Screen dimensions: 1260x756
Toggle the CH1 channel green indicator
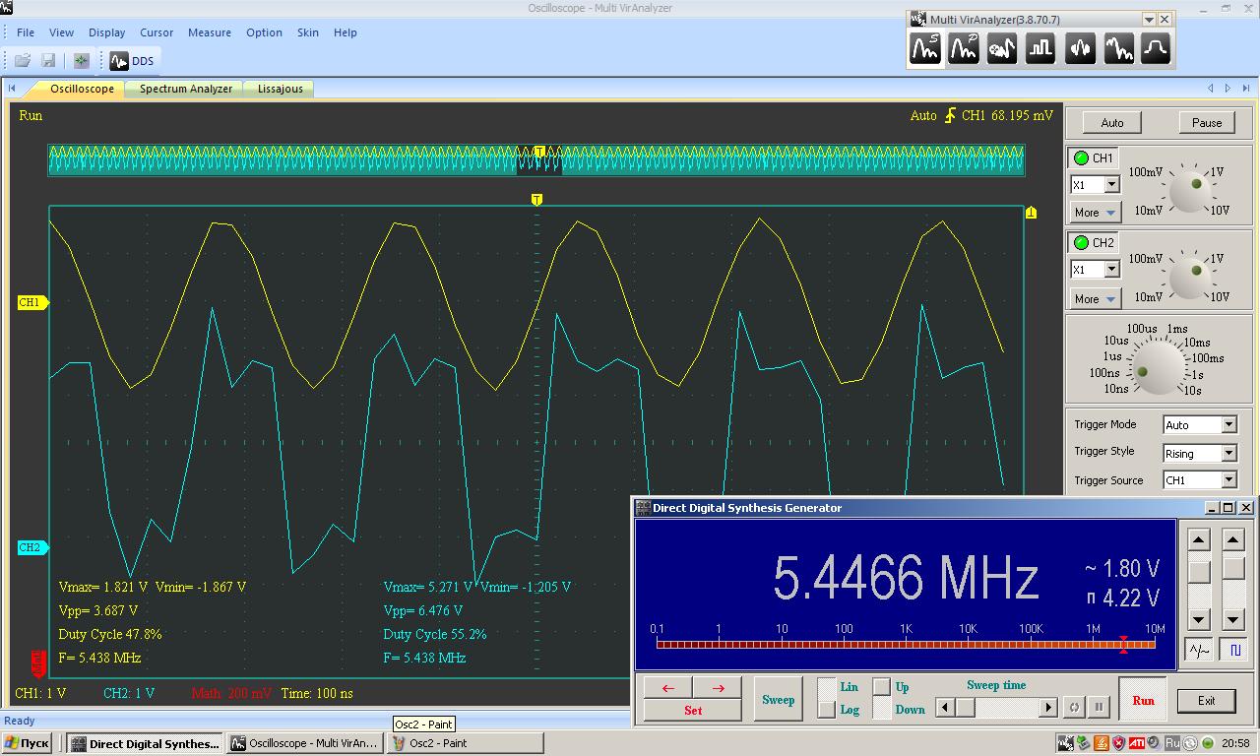click(x=1081, y=158)
